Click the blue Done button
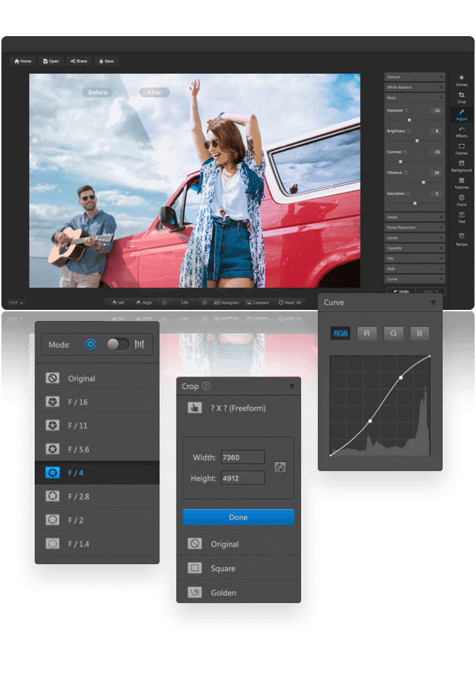476x674 pixels. coord(238,517)
